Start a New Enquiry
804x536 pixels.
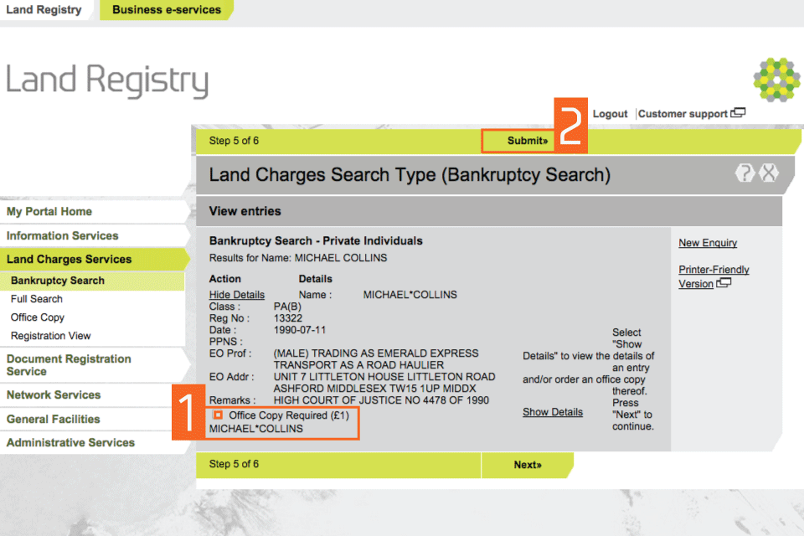pyautogui.click(x=708, y=243)
